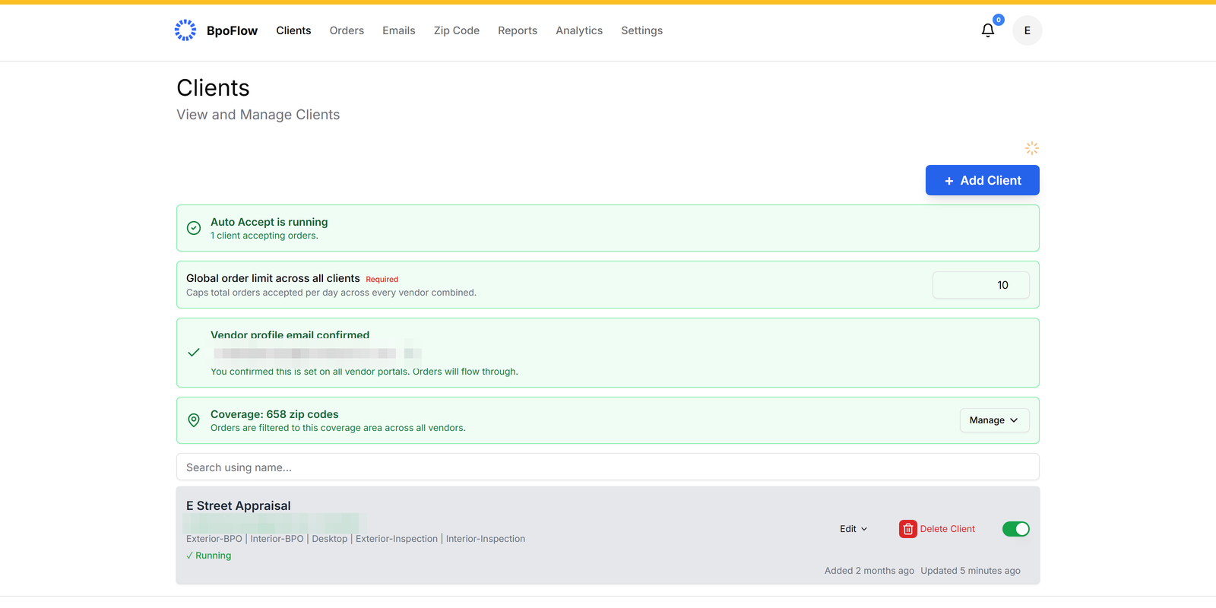Click 'Vendor profile email confirmed' heading

click(x=290, y=334)
